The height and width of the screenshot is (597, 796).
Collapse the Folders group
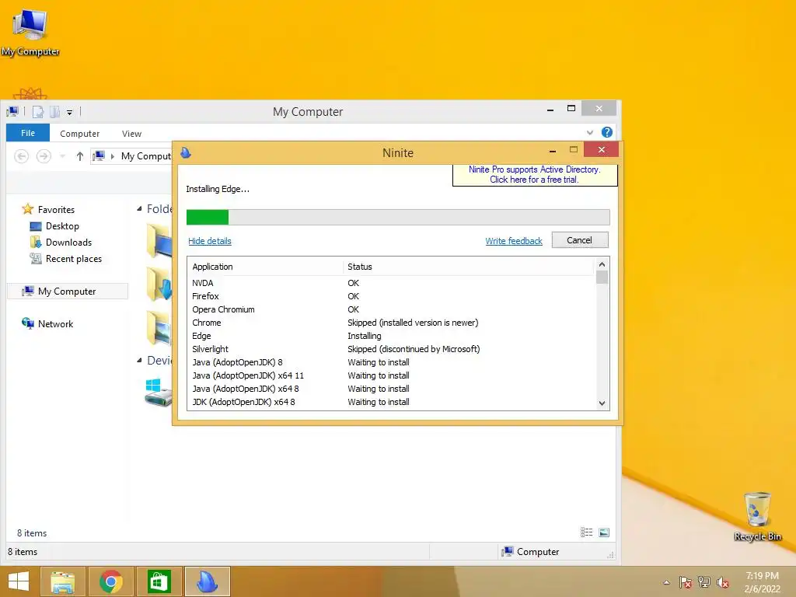[139, 208]
